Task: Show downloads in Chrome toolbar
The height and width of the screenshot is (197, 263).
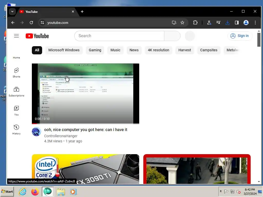Action: [228, 23]
